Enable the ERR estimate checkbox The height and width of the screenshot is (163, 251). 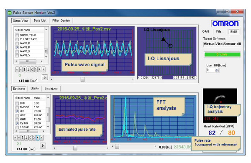[17, 103]
